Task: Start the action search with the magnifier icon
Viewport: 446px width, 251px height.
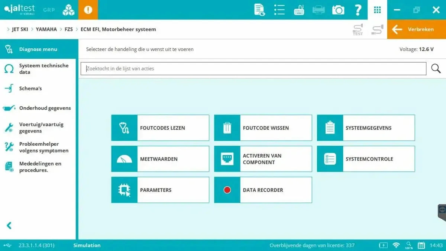Action: [435, 68]
